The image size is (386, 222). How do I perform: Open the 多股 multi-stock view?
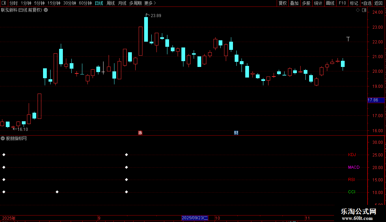click(306, 3)
